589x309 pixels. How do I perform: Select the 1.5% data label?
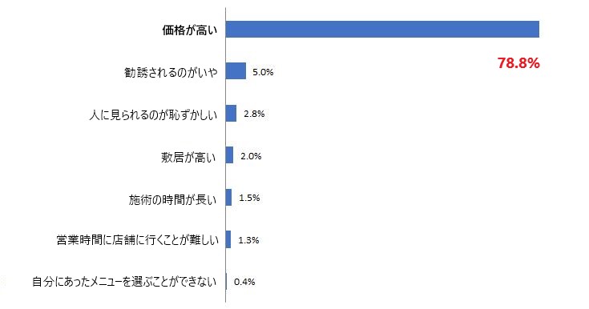pyautogui.click(x=249, y=198)
